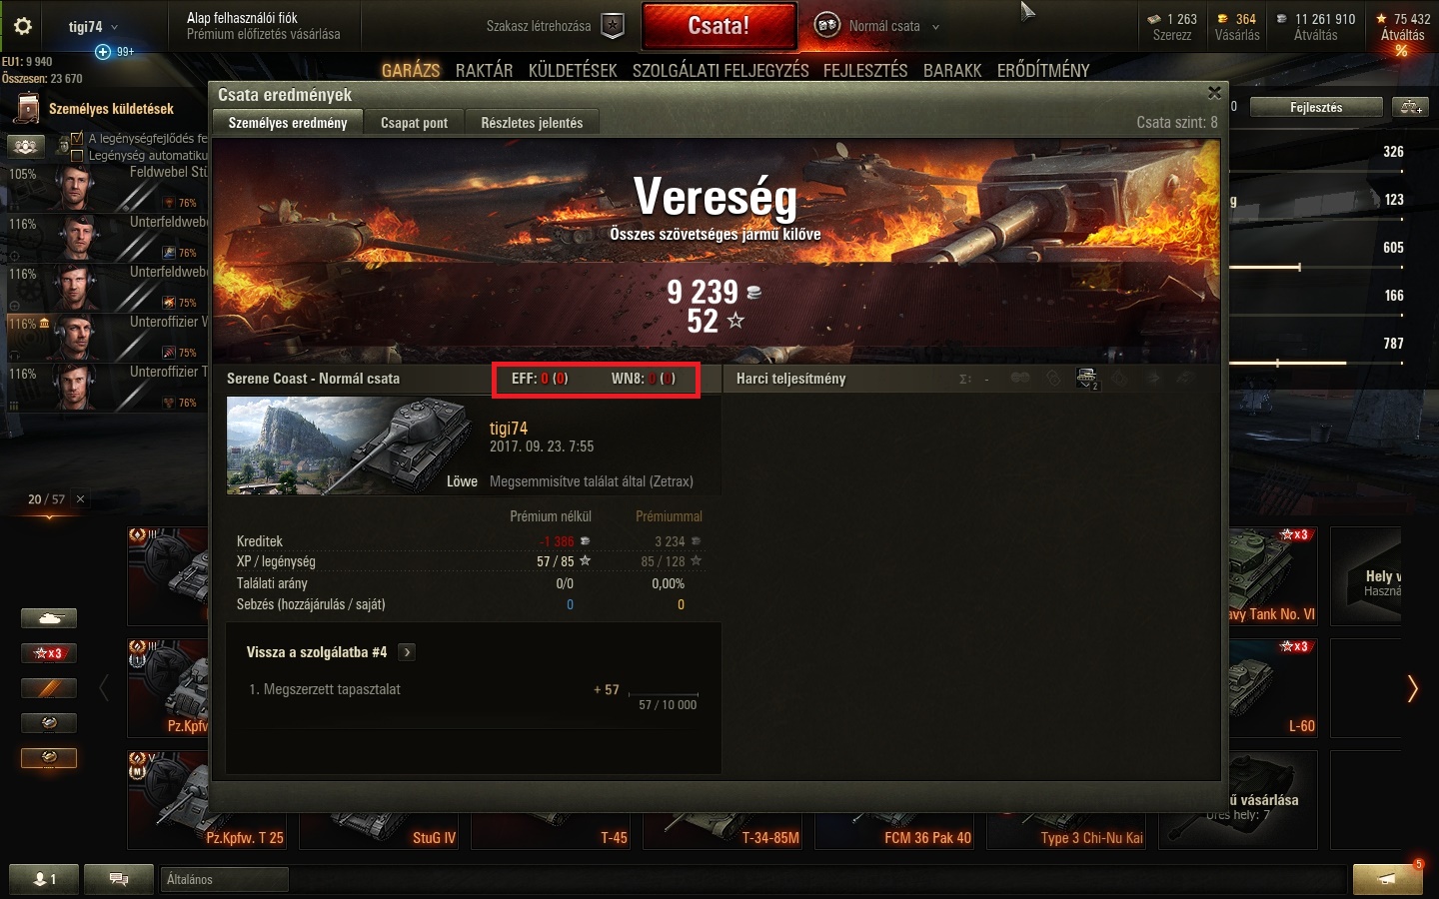Screen dimensions: 1439x899
Task: Open the Személyes küldetések missions folder
Action: pos(97,108)
